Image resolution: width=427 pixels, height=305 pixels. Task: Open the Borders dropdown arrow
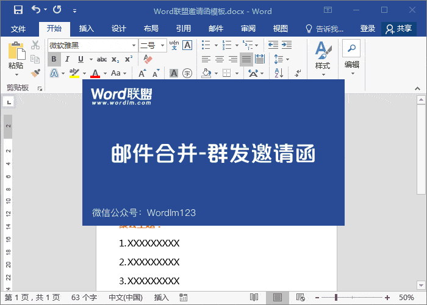point(237,73)
